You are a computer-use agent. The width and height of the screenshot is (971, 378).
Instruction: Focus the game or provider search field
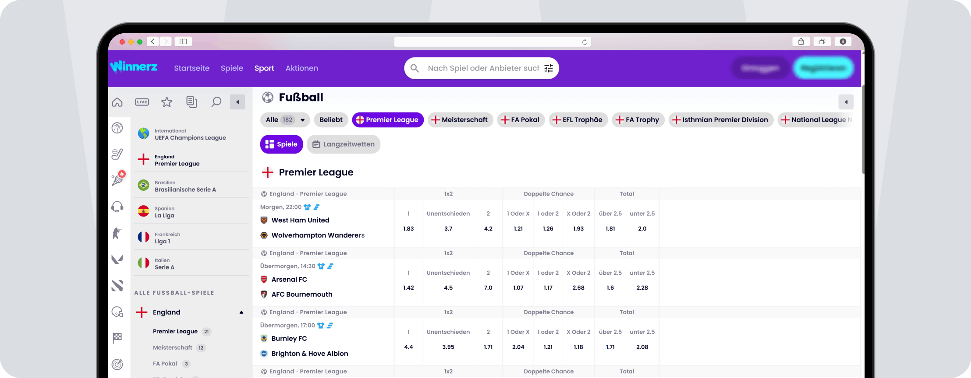pos(482,68)
